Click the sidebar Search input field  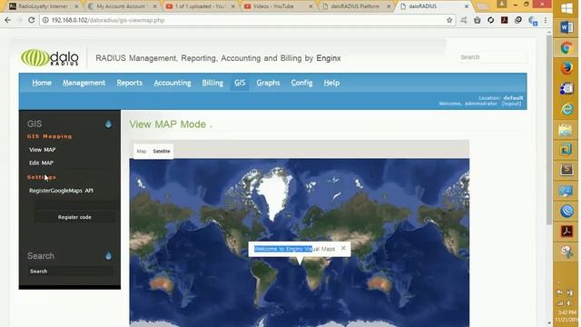[x=71, y=272]
